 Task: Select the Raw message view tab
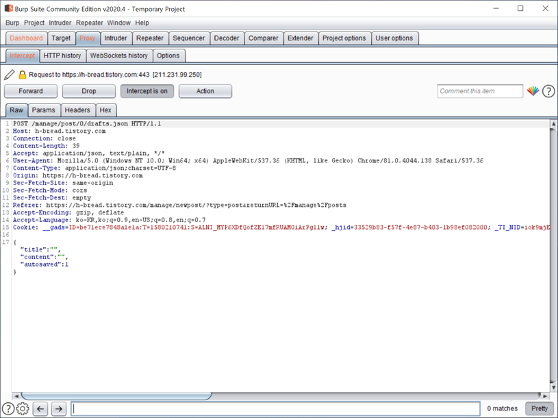[16, 110]
